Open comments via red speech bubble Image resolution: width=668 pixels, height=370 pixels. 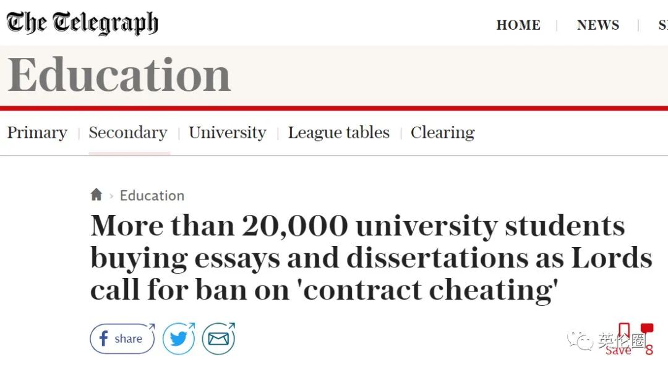click(647, 329)
